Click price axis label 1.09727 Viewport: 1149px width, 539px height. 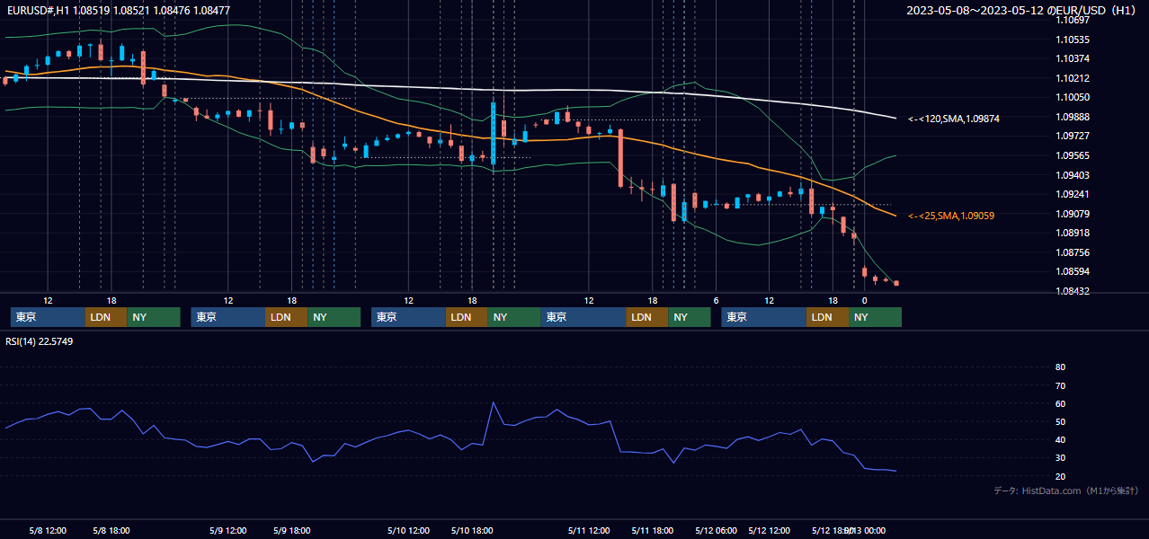(1073, 136)
